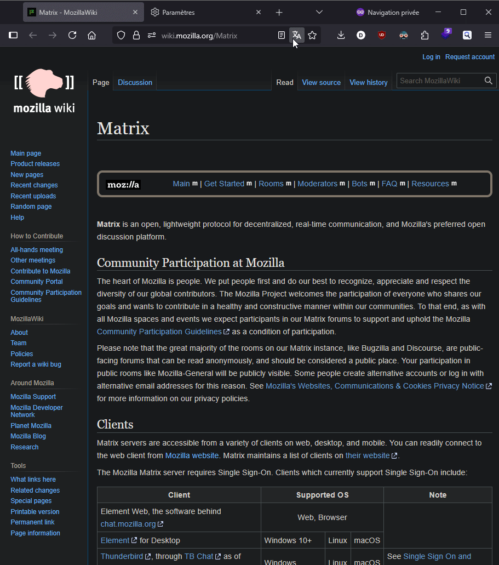Open the Firefox hamburger application menu
The image size is (499, 565).
[487, 36]
